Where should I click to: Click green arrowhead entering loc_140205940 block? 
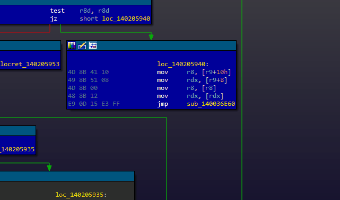click(151, 37)
